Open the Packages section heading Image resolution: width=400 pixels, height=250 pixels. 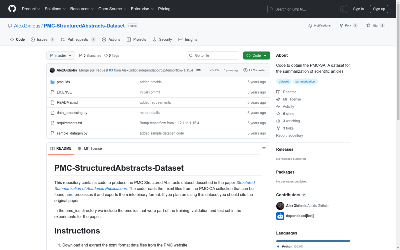click(x=285, y=172)
